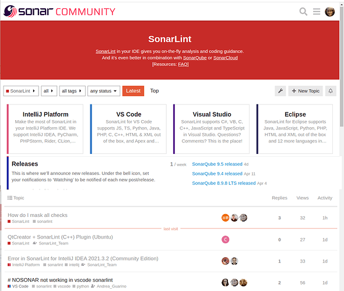Click SonarLint category badge under QtCreator topic
The height and width of the screenshot is (291, 344).
coord(19,243)
